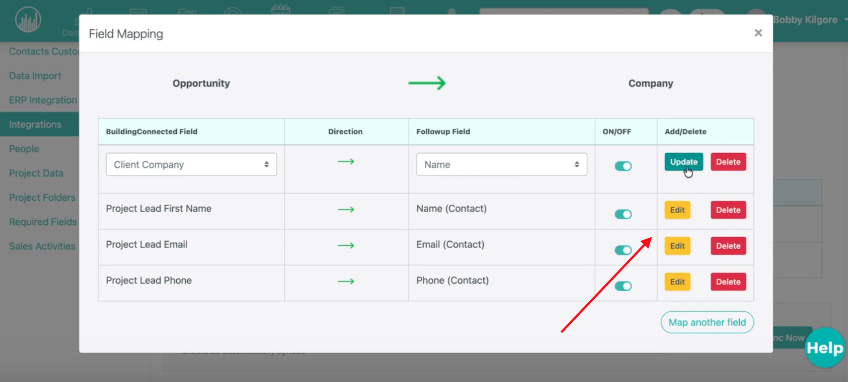Delete the Project Lead First Name mapping

728,210
